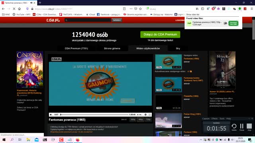The width and height of the screenshot is (255, 143).
Task: Open CDA Premium (7781) tab
Action: tap(76, 48)
